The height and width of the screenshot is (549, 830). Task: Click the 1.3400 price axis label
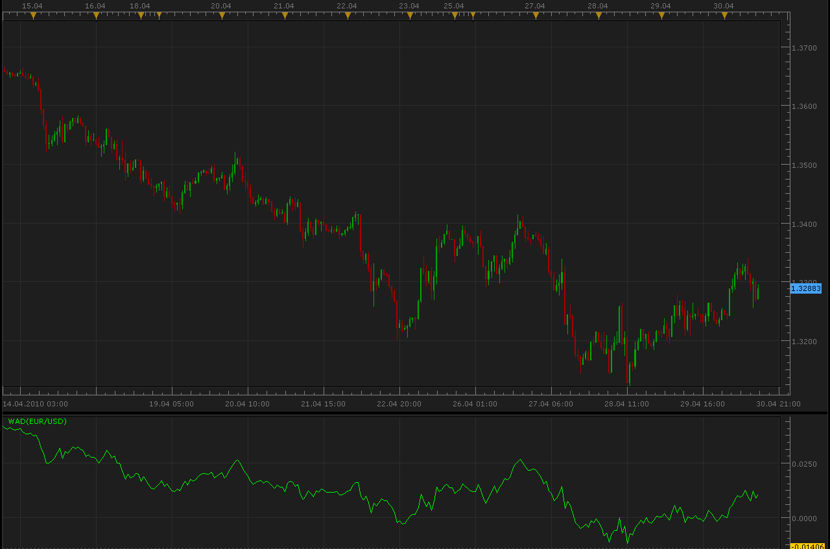coord(805,224)
